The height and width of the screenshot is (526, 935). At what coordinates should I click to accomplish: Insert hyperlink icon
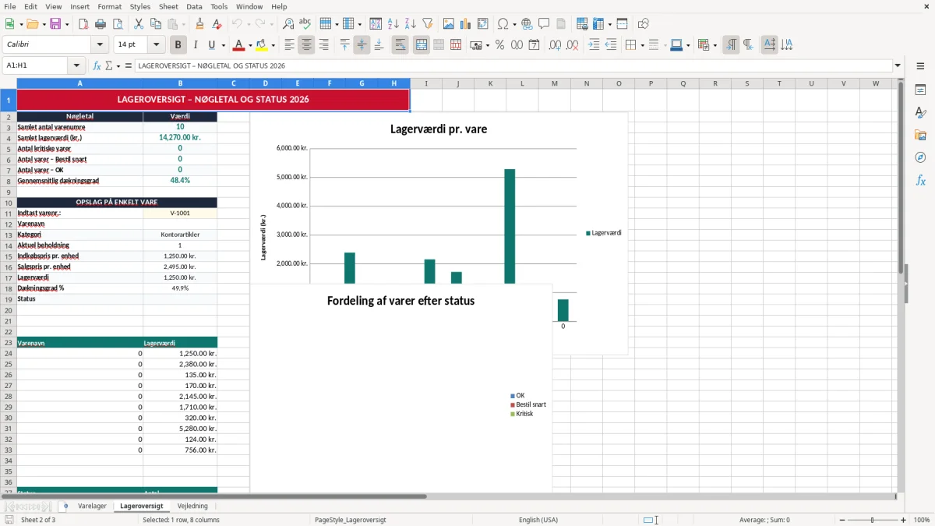point(527,24)
